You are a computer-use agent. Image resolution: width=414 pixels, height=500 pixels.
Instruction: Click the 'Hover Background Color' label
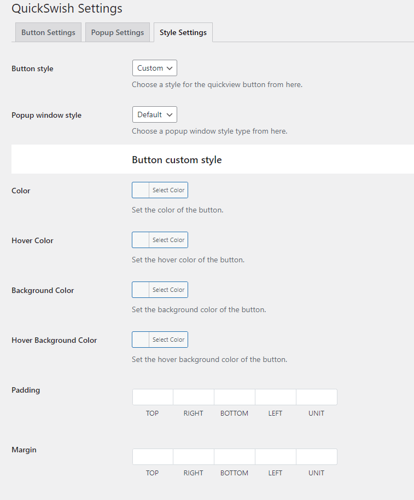coord(54,340)
